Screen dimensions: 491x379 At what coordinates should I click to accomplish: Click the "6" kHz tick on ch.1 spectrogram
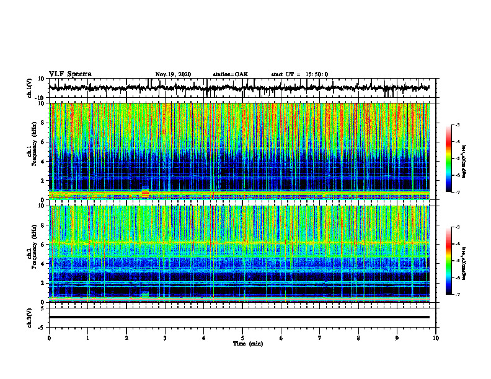43,142
